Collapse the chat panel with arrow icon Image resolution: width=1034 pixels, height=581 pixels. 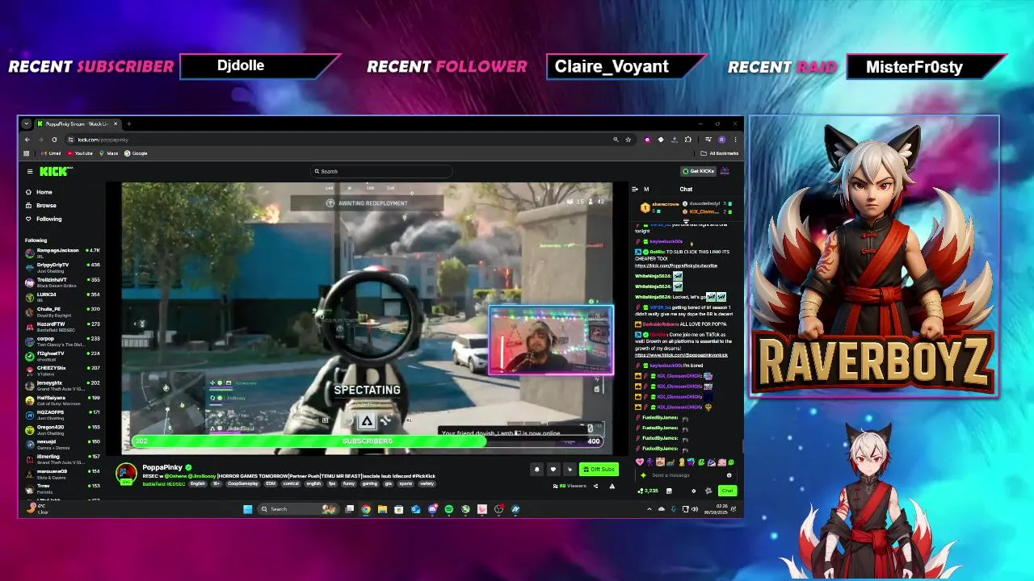tap(634, 189)
